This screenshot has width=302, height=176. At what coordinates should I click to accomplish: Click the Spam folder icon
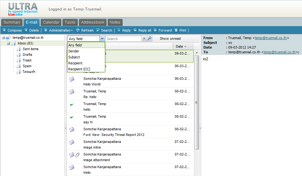(19, 66)
